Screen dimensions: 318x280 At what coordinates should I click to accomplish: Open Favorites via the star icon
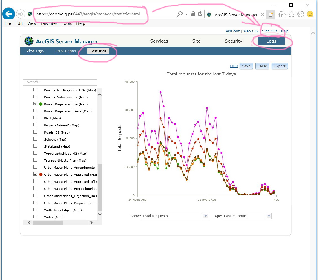click(291, 14)
